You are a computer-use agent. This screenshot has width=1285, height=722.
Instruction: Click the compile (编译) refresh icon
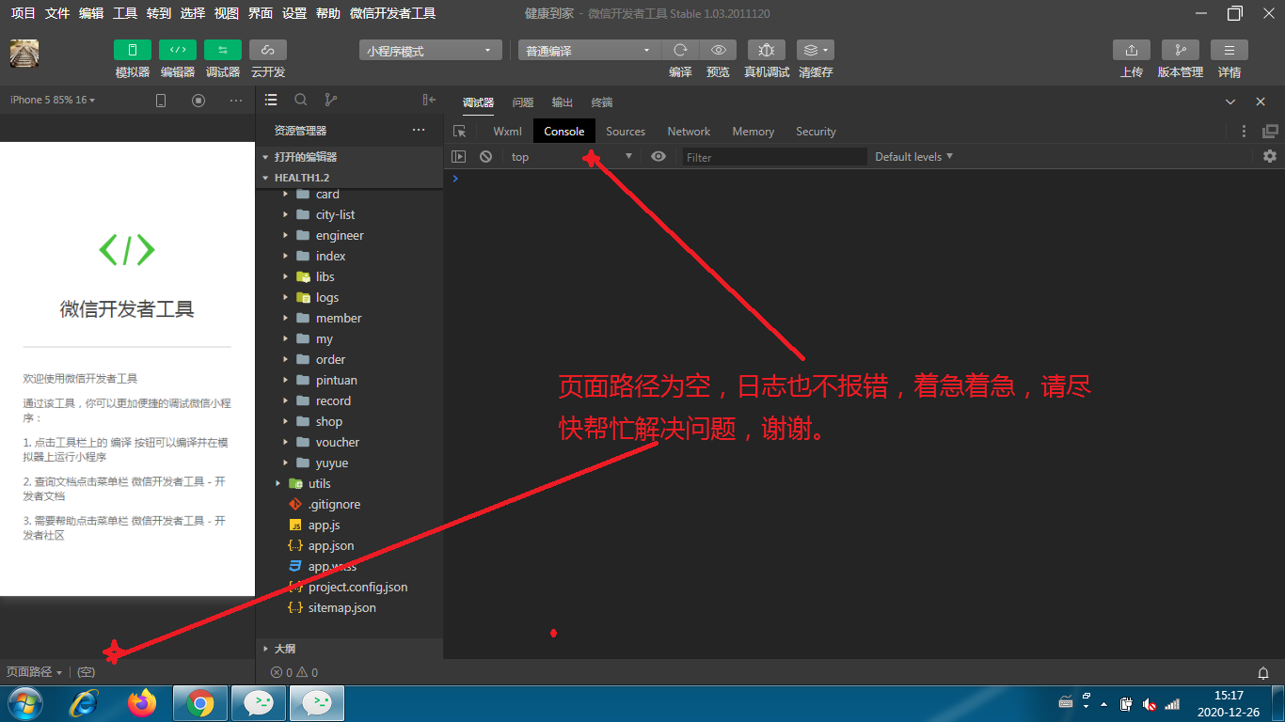[680, 50]
